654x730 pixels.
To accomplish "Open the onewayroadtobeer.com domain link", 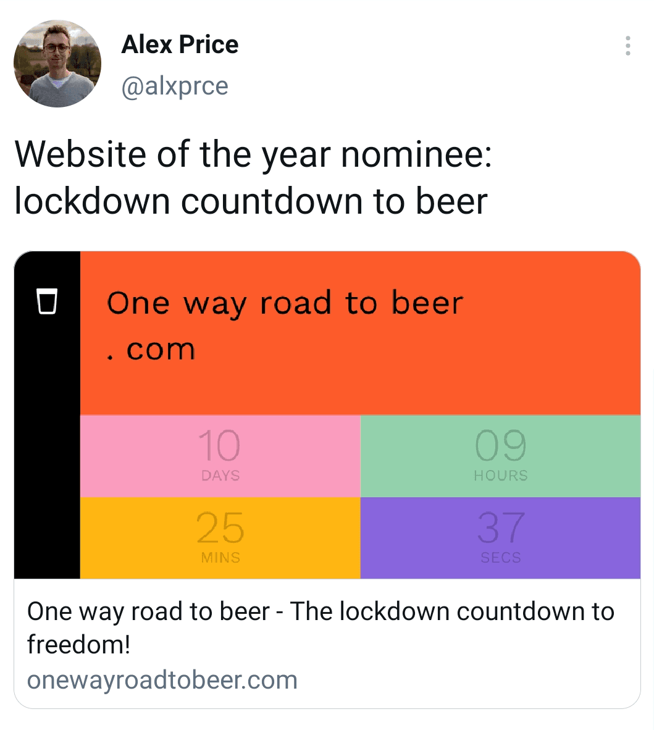I will (x=162, y=680).
